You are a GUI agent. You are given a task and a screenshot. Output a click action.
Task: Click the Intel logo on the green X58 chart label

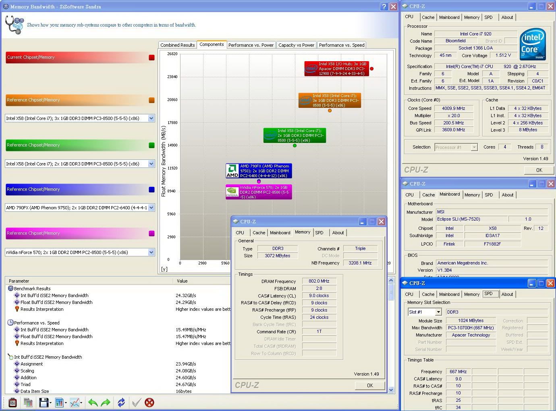pyautogui.click(x=270, y=136)
